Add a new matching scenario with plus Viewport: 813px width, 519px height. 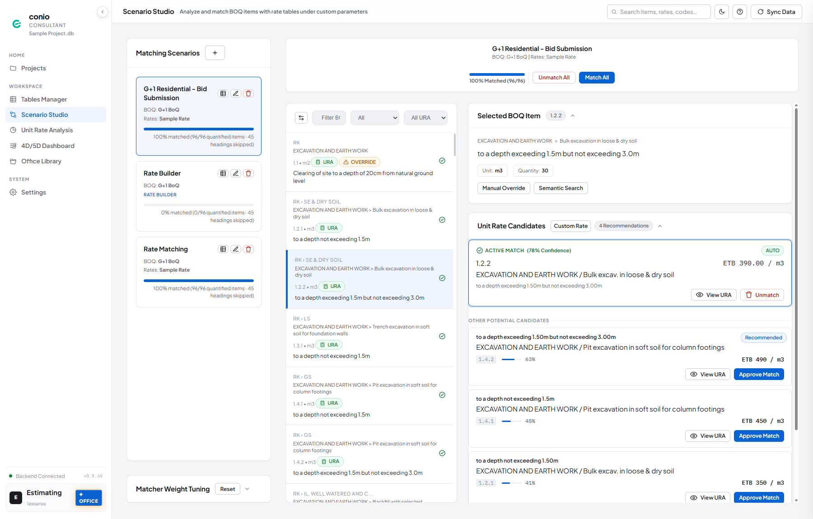pos(215,53)
